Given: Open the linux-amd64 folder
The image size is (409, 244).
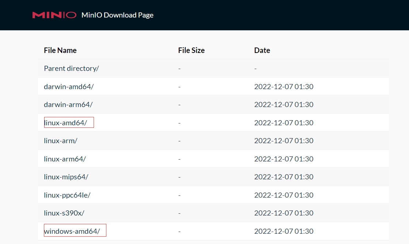Looking at the screenshot, I should point(65,123).
